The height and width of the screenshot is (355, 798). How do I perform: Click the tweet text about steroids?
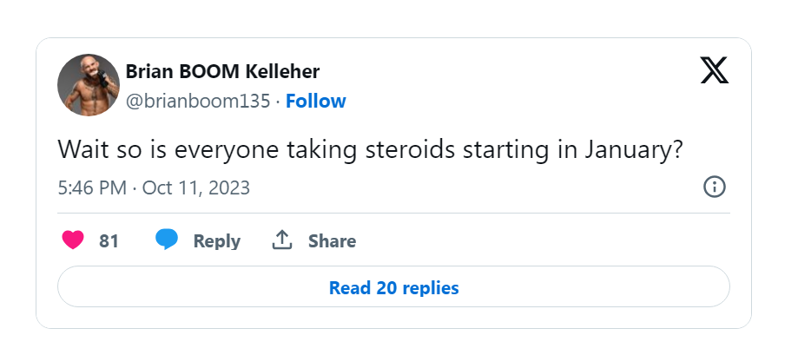click(370, 148)
